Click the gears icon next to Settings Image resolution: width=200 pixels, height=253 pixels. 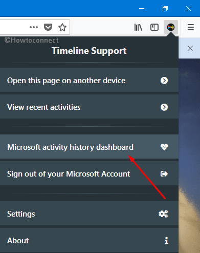point(163,213)
